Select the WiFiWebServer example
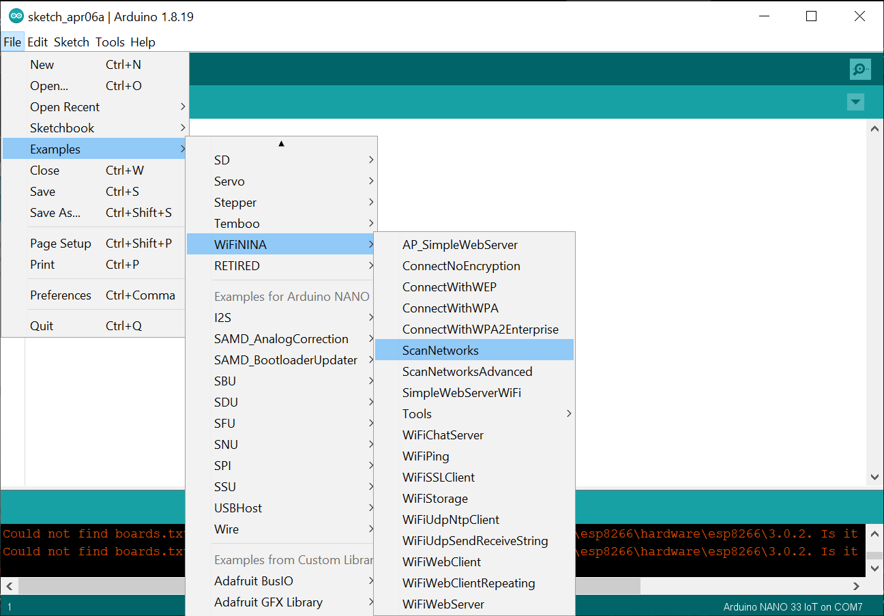The height and width of the screenshot is (616, 884). coord(443,604)
